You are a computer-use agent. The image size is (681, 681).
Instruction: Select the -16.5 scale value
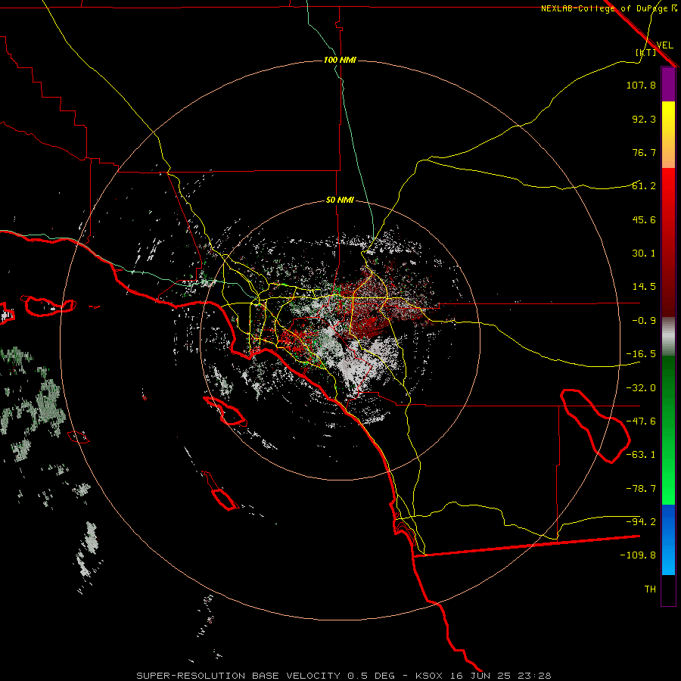click(641, 354)
